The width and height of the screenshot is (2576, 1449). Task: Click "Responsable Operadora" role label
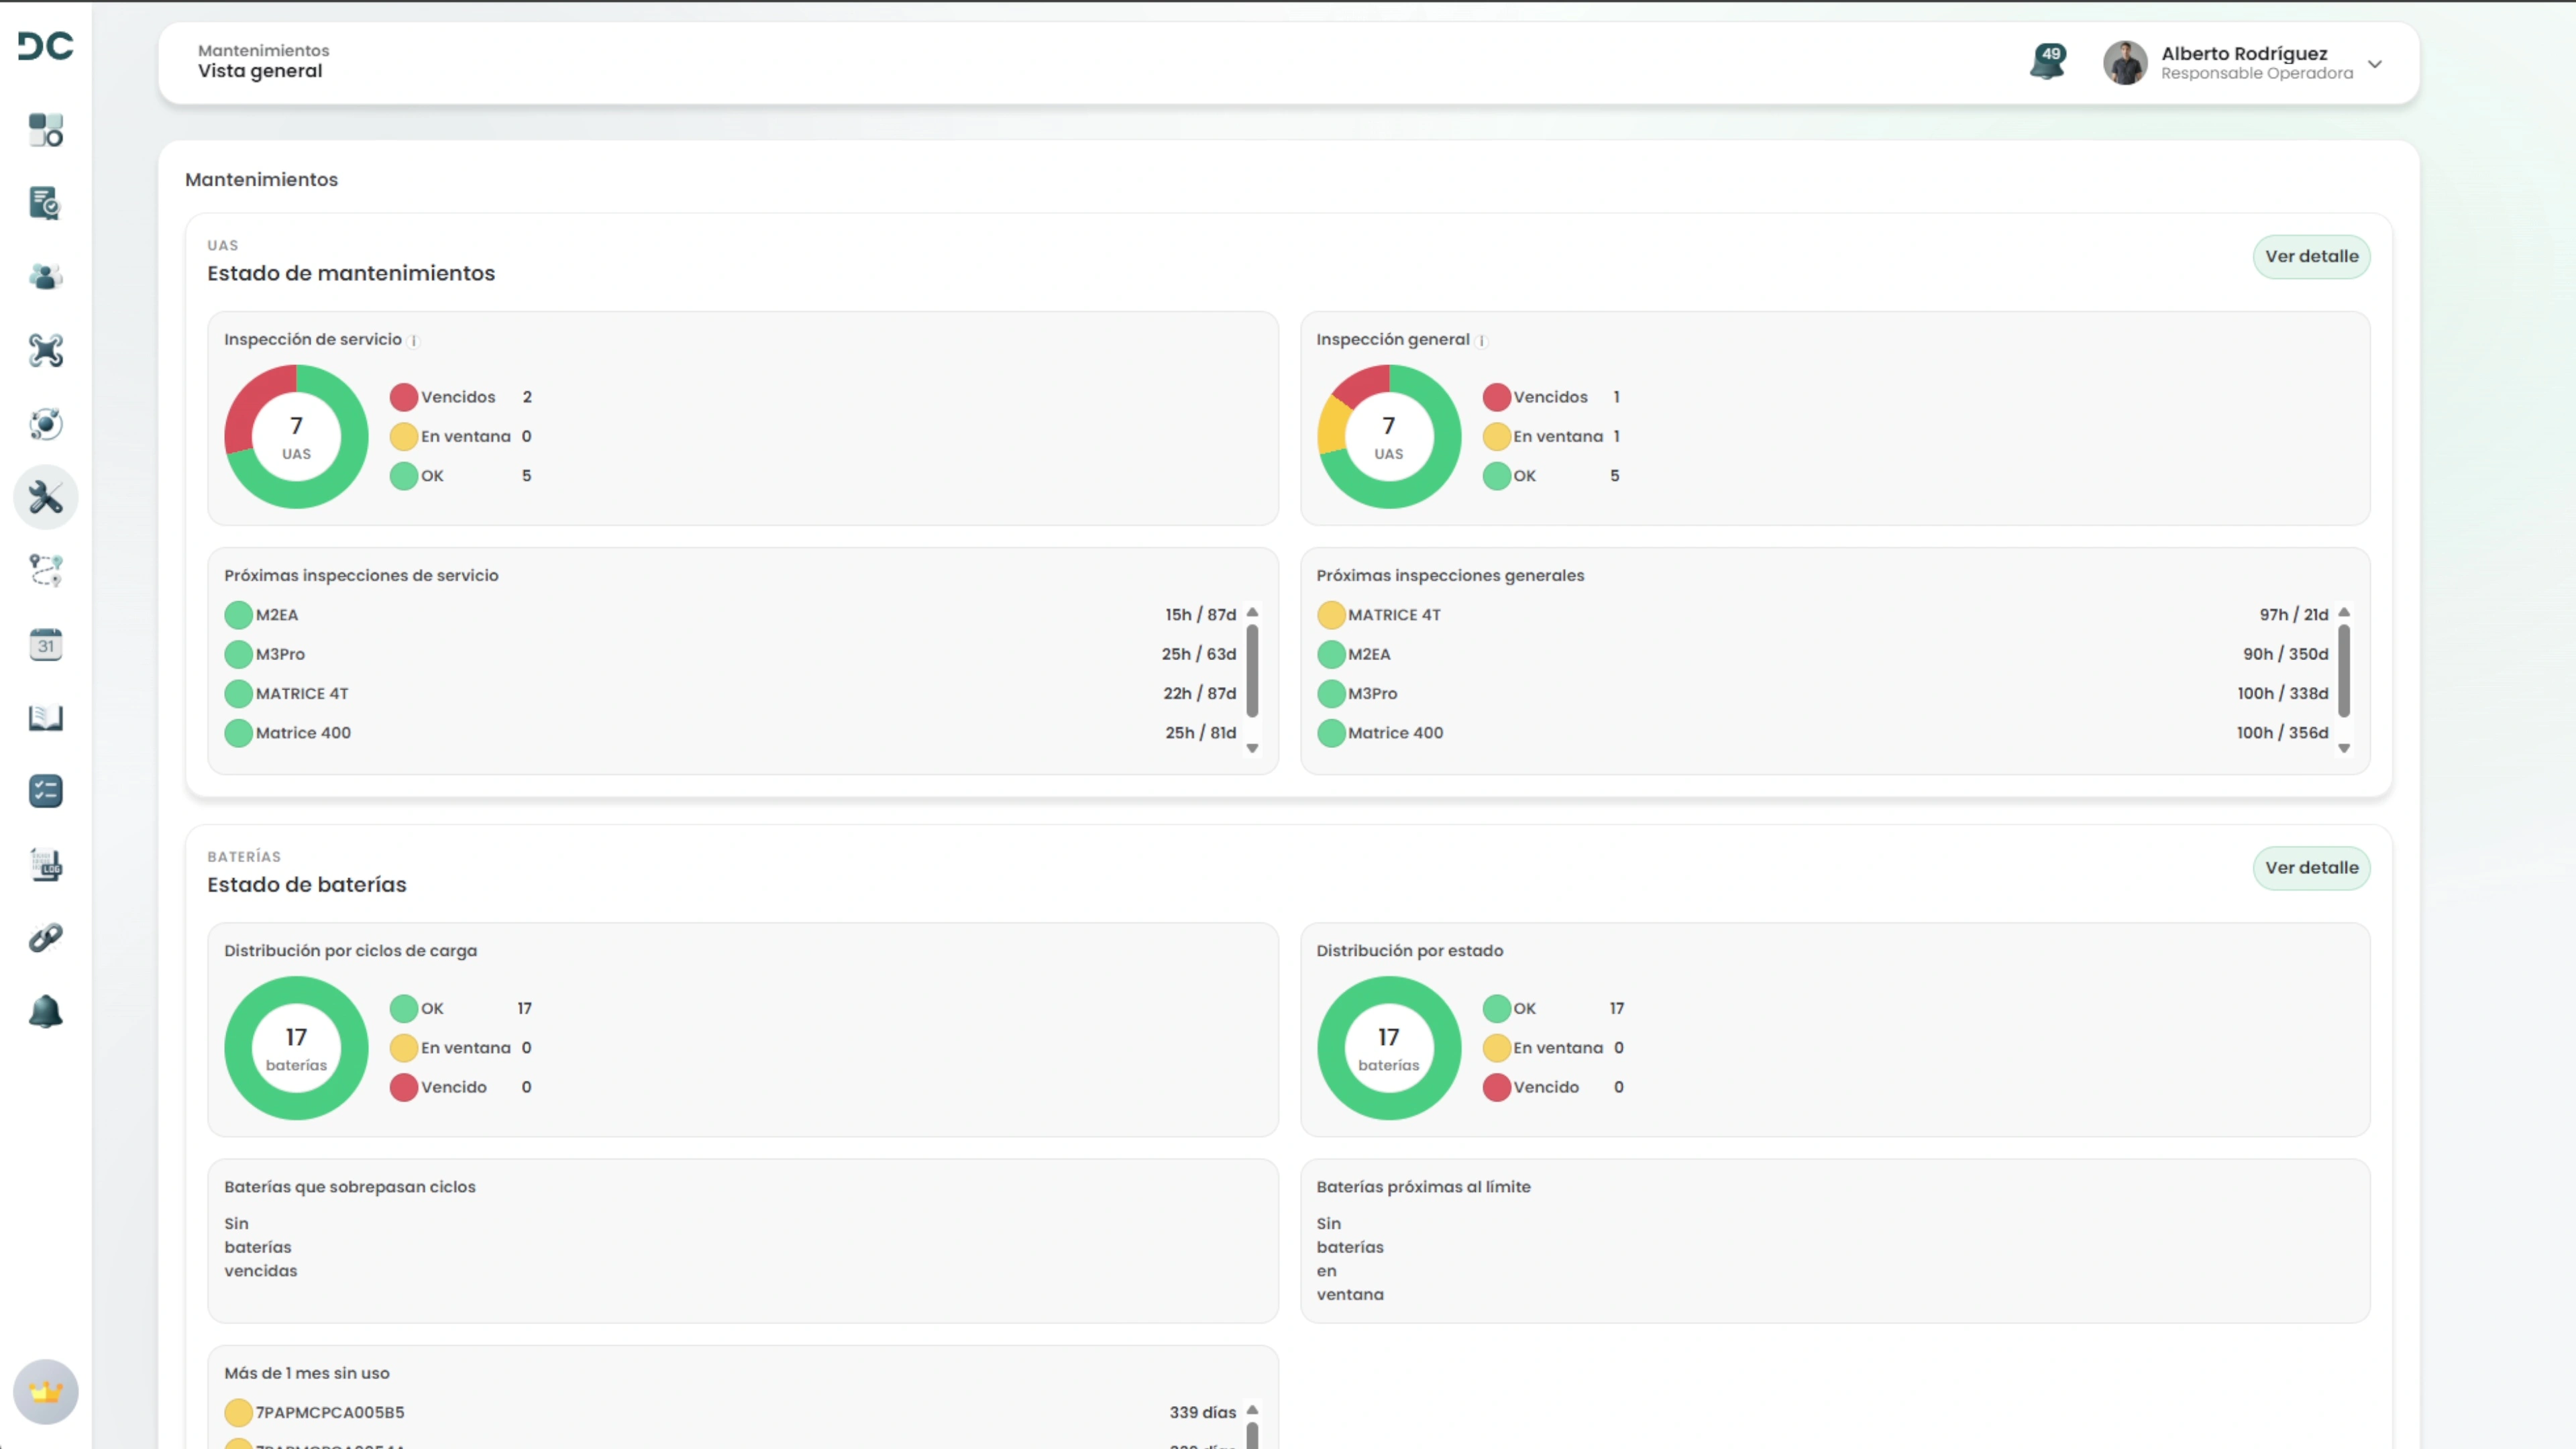tap(2257, 74)
